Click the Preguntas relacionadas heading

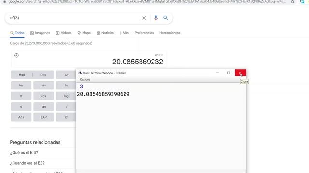[x=35, y=142]
